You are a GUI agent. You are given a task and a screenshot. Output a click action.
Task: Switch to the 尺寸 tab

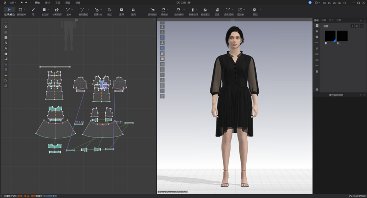(x=331, y=20)
